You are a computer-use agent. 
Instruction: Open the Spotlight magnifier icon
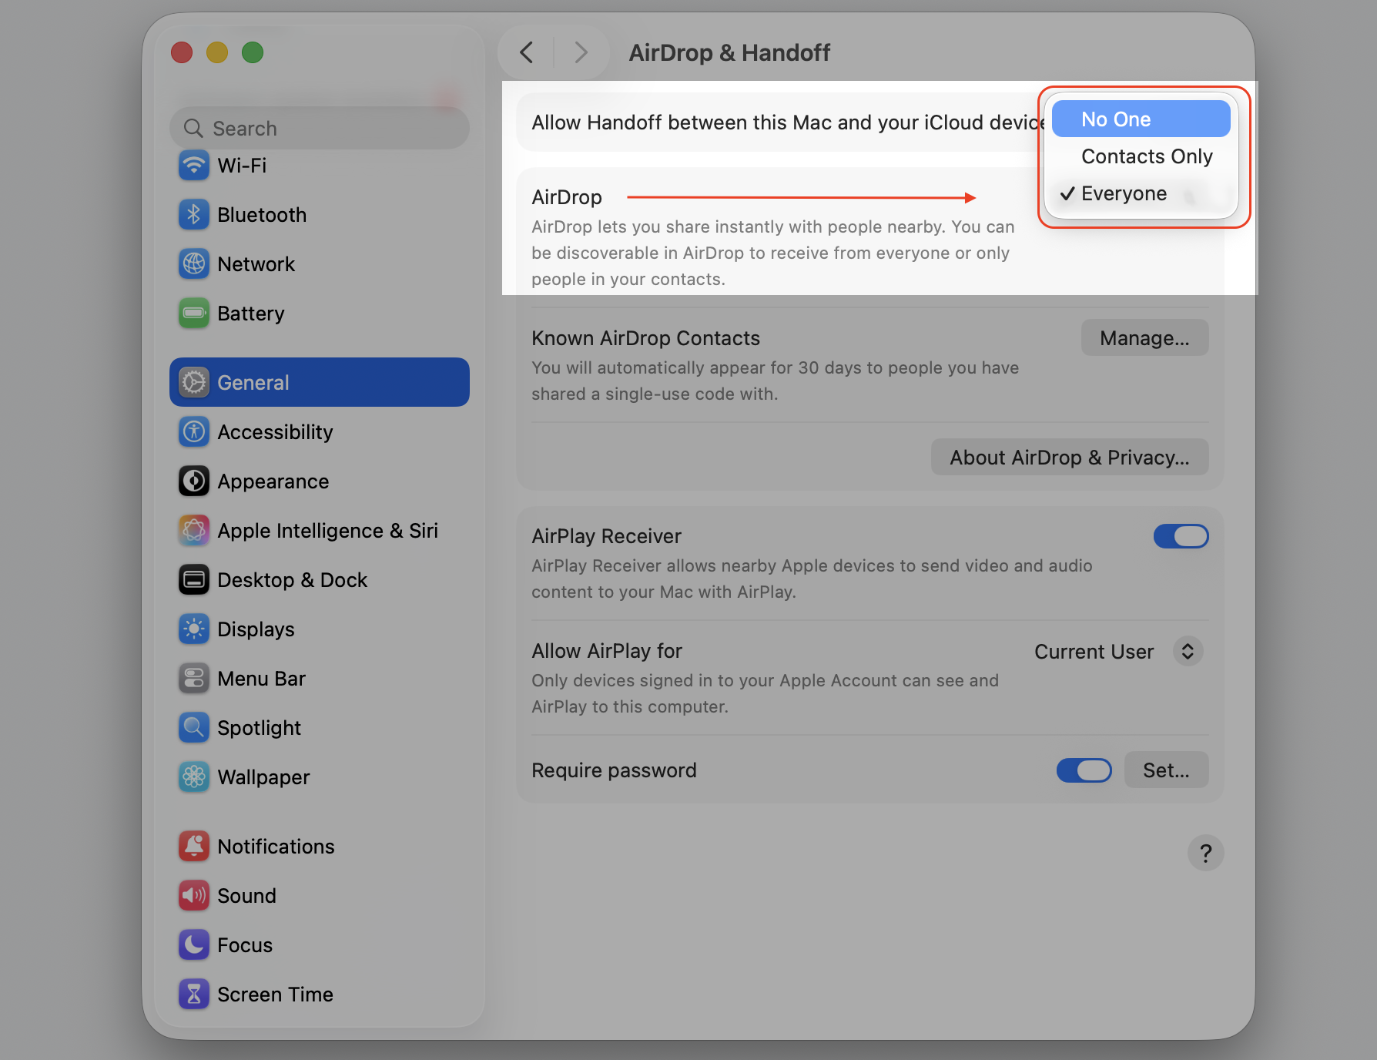coord(194,728)
